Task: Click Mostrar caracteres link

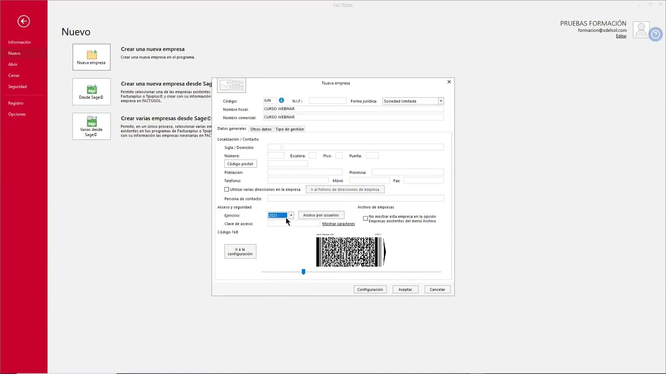Action: [338, 224]
